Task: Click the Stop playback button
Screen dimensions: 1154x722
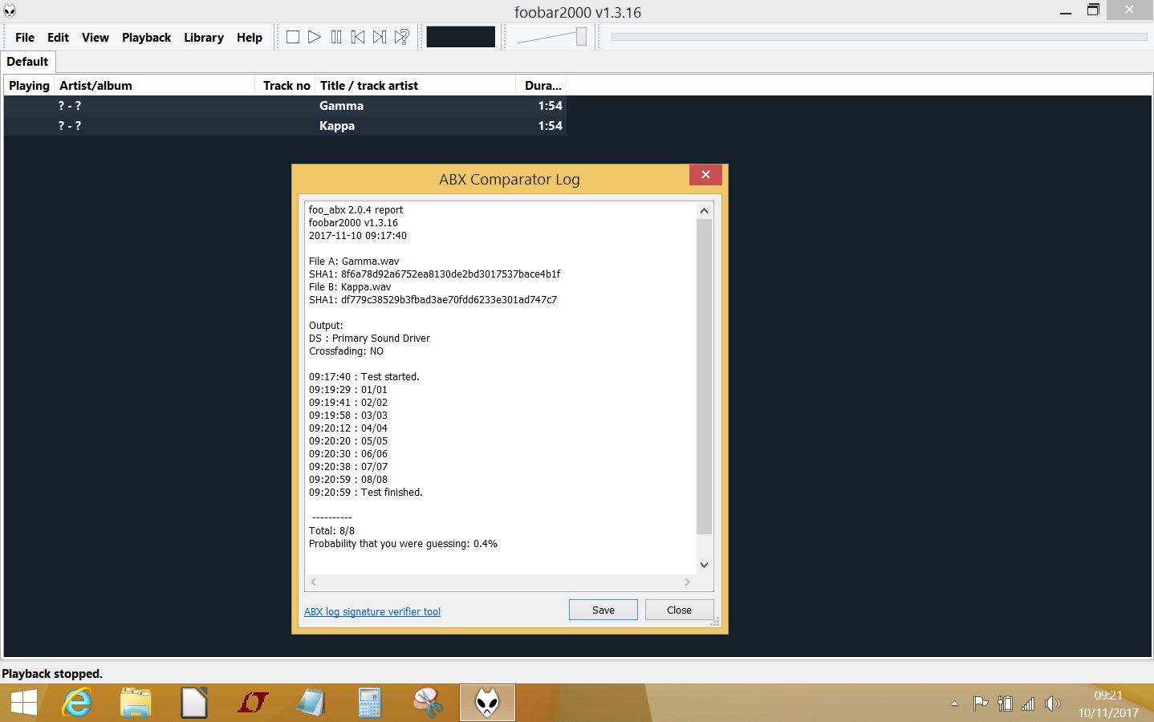Action: pos(293,37)
